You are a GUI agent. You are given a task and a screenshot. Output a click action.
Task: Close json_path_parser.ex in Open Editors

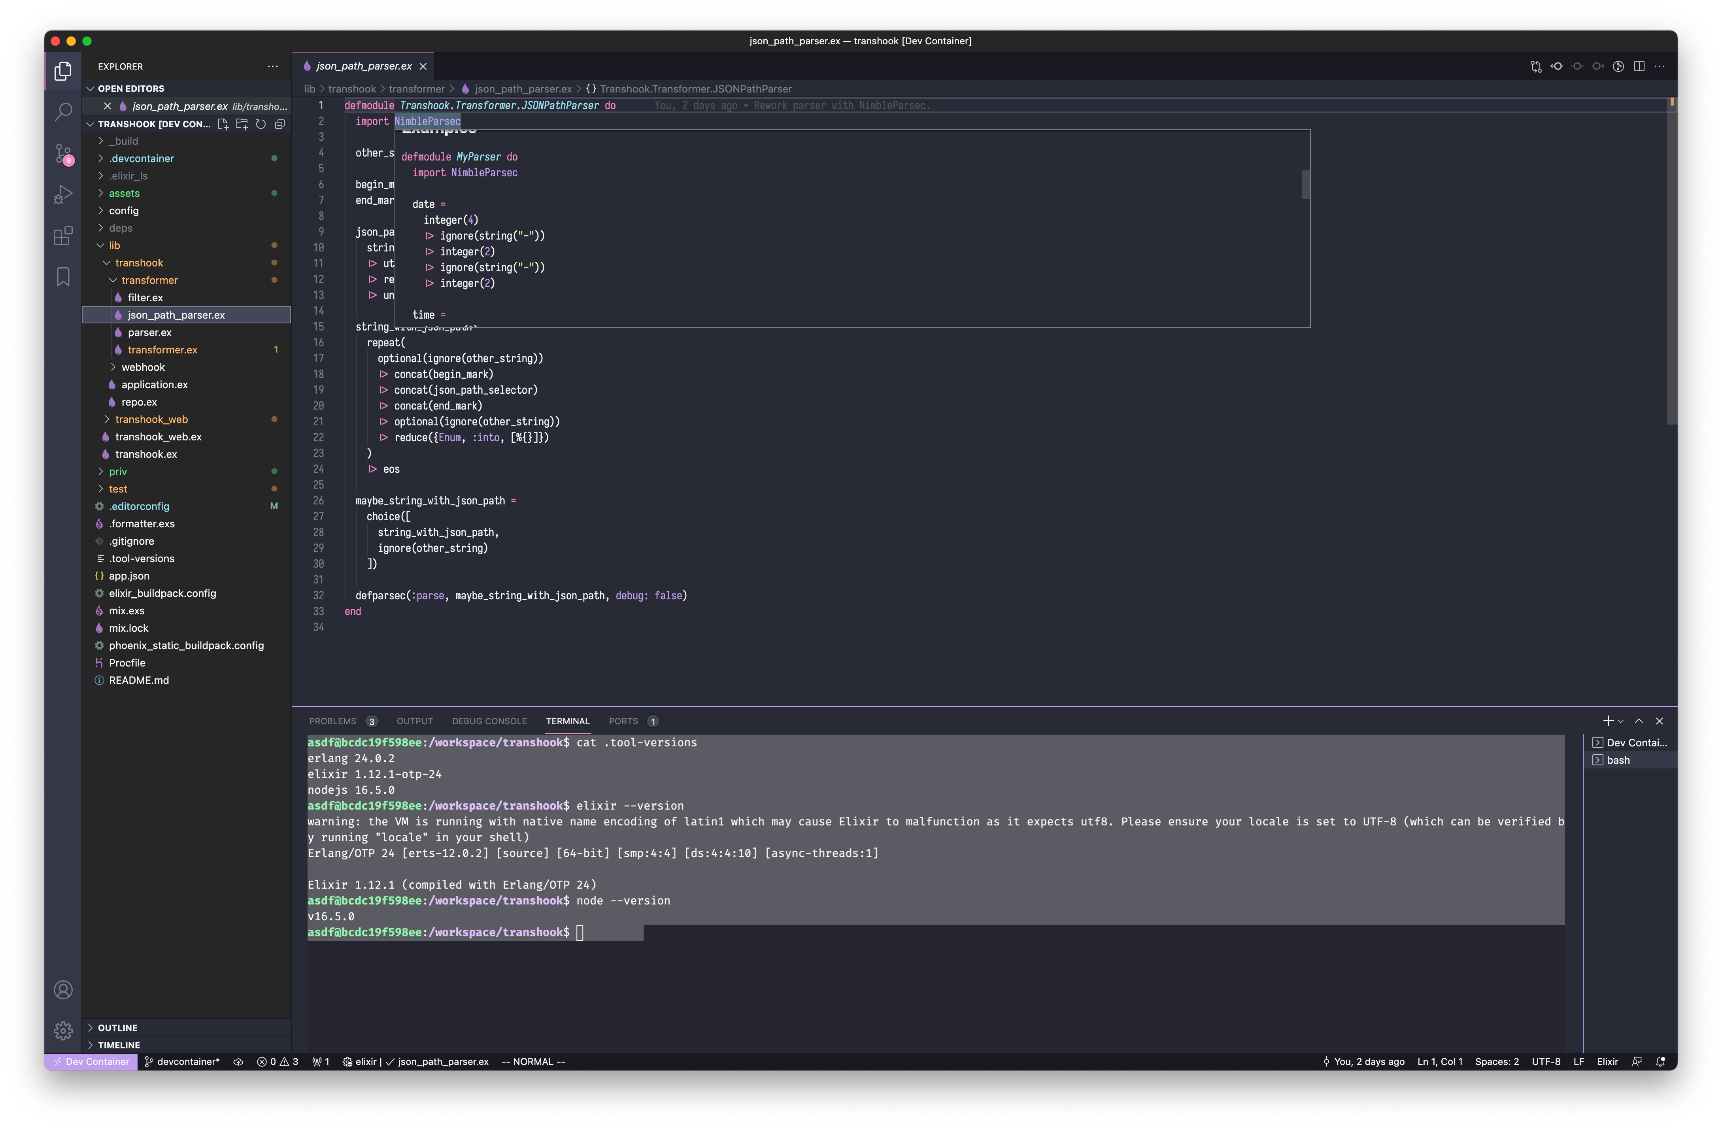[107, 106]
